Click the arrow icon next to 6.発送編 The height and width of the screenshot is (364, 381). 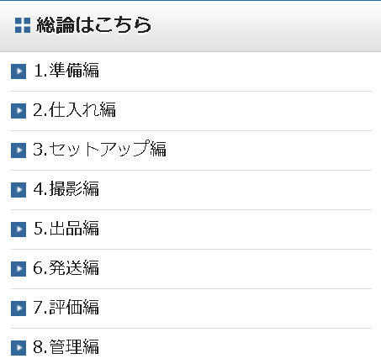[x=19, y=269]
